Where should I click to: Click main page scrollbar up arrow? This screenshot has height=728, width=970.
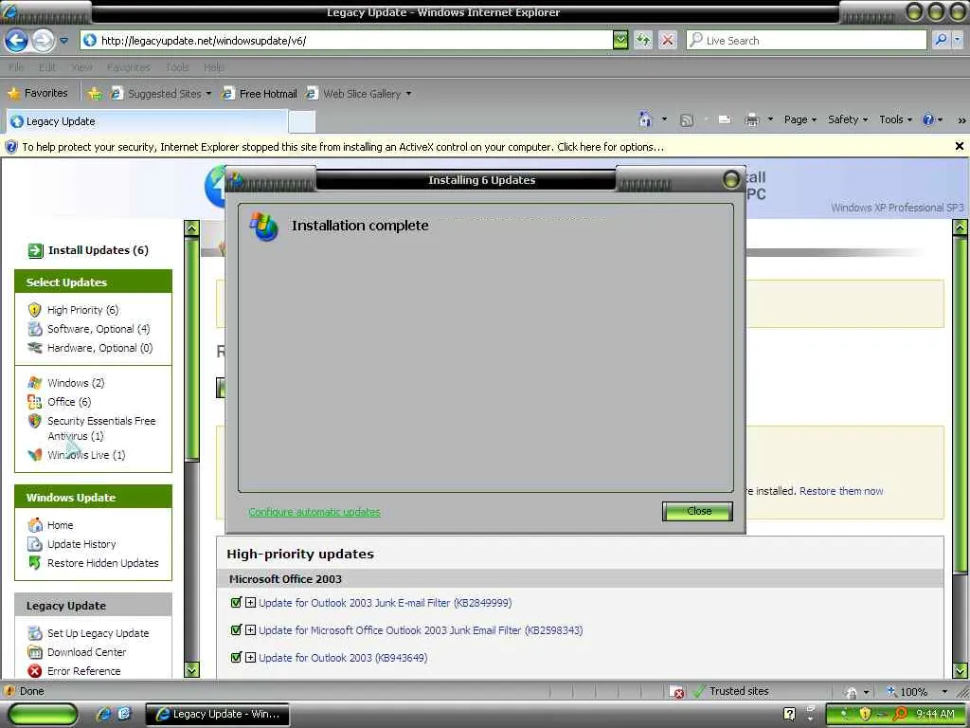961,227
